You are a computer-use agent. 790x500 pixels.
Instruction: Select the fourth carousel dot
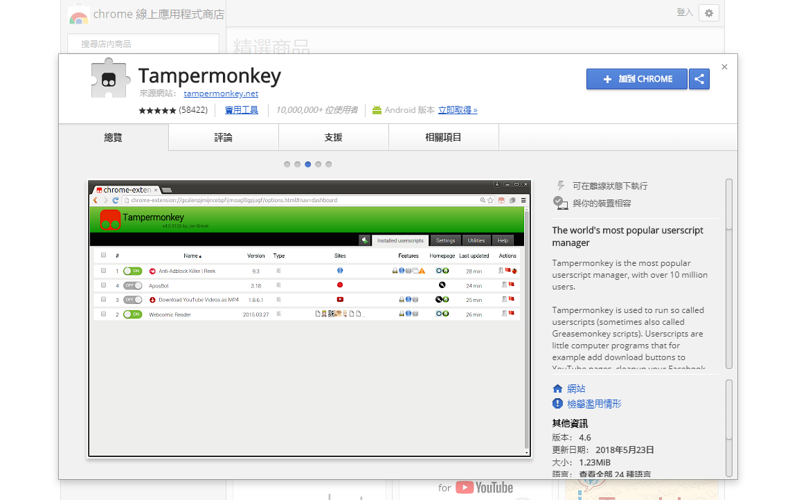coord(318,164)
